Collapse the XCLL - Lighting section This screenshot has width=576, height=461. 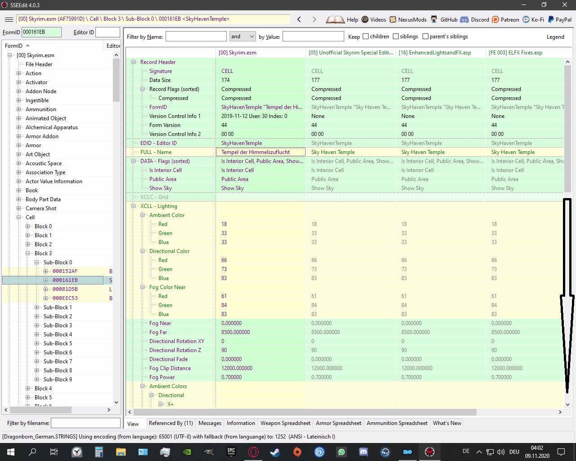click(x=134, y=206)
